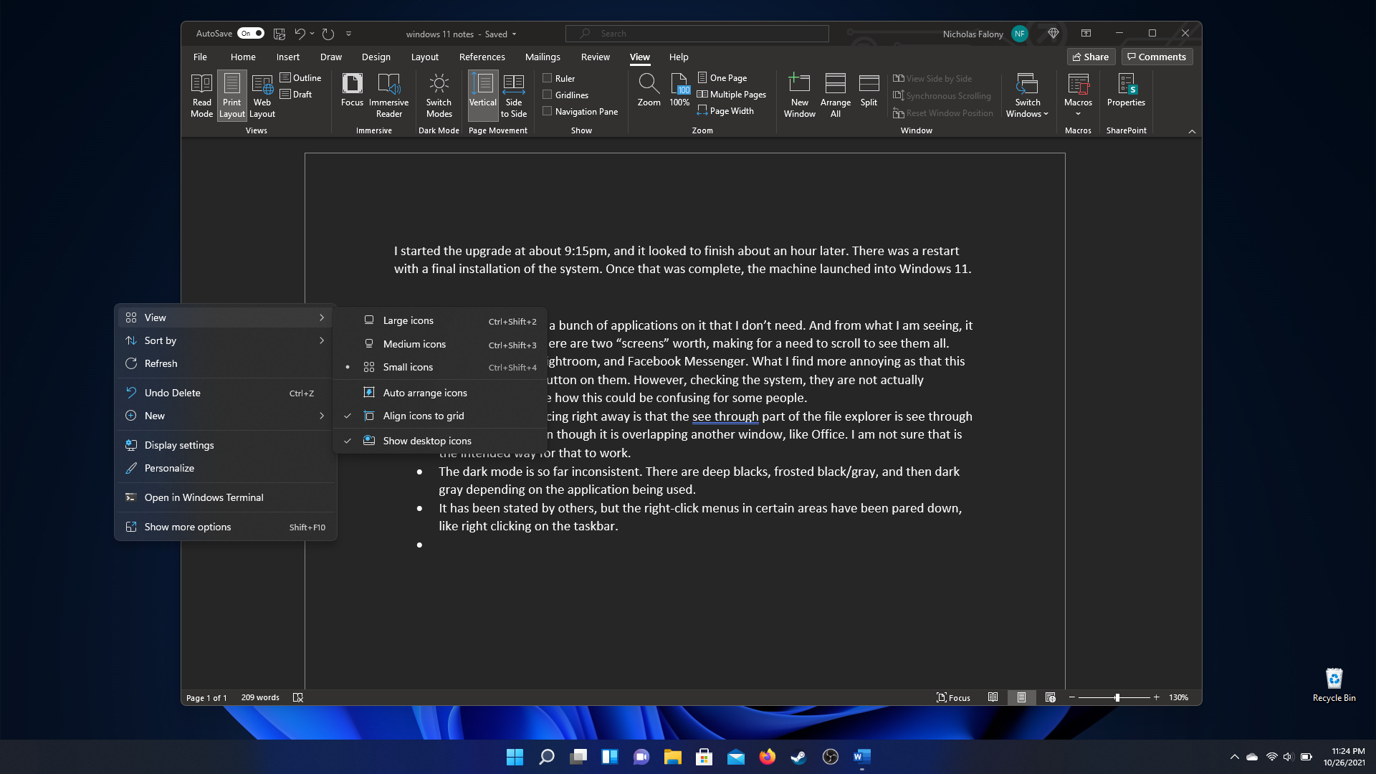Open Customize Quick Access Toolbar dropdown
This screenshot has height=774, width=1376.
pos(349,34)
